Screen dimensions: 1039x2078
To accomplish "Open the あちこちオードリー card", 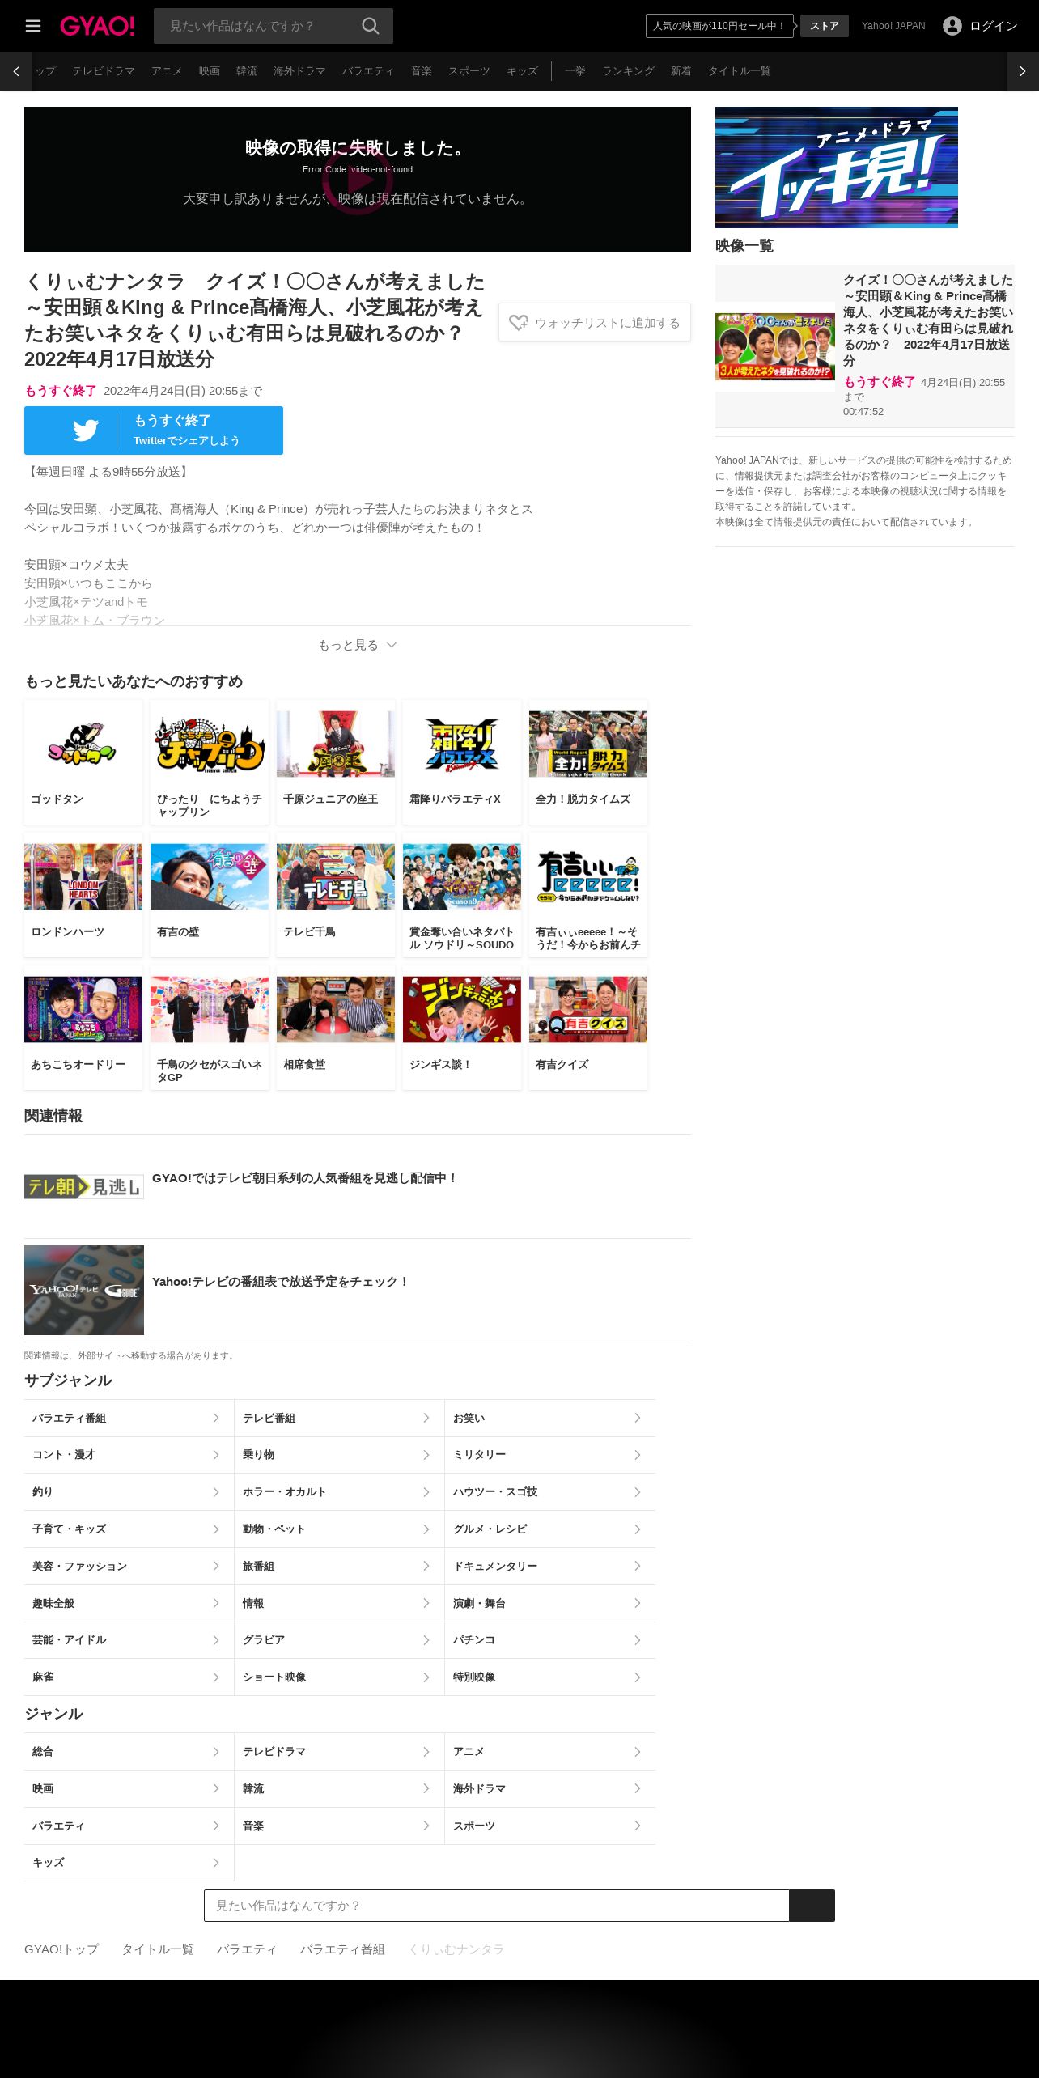I will (83, 1028).
